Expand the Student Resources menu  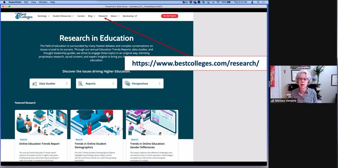tap(63, 16)
